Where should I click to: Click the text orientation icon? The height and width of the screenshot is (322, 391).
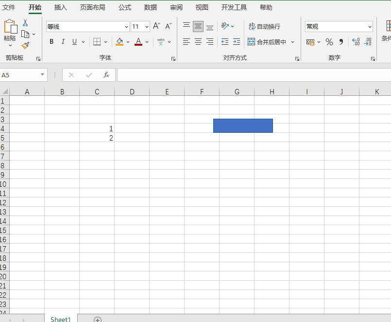(225, 26)
